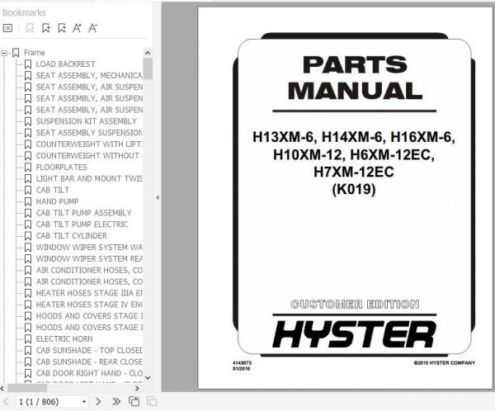The height and width of the screenshot is (411, 495).
Task: Click bookmark icon beside LOAD BACKREST
Action: click(x=28, y=64)
